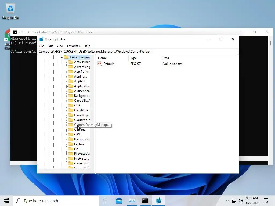The width and height of the screenshot is (275, 206).
Task: Click the CPSS folder icon
Action: (x=71, y=134)
